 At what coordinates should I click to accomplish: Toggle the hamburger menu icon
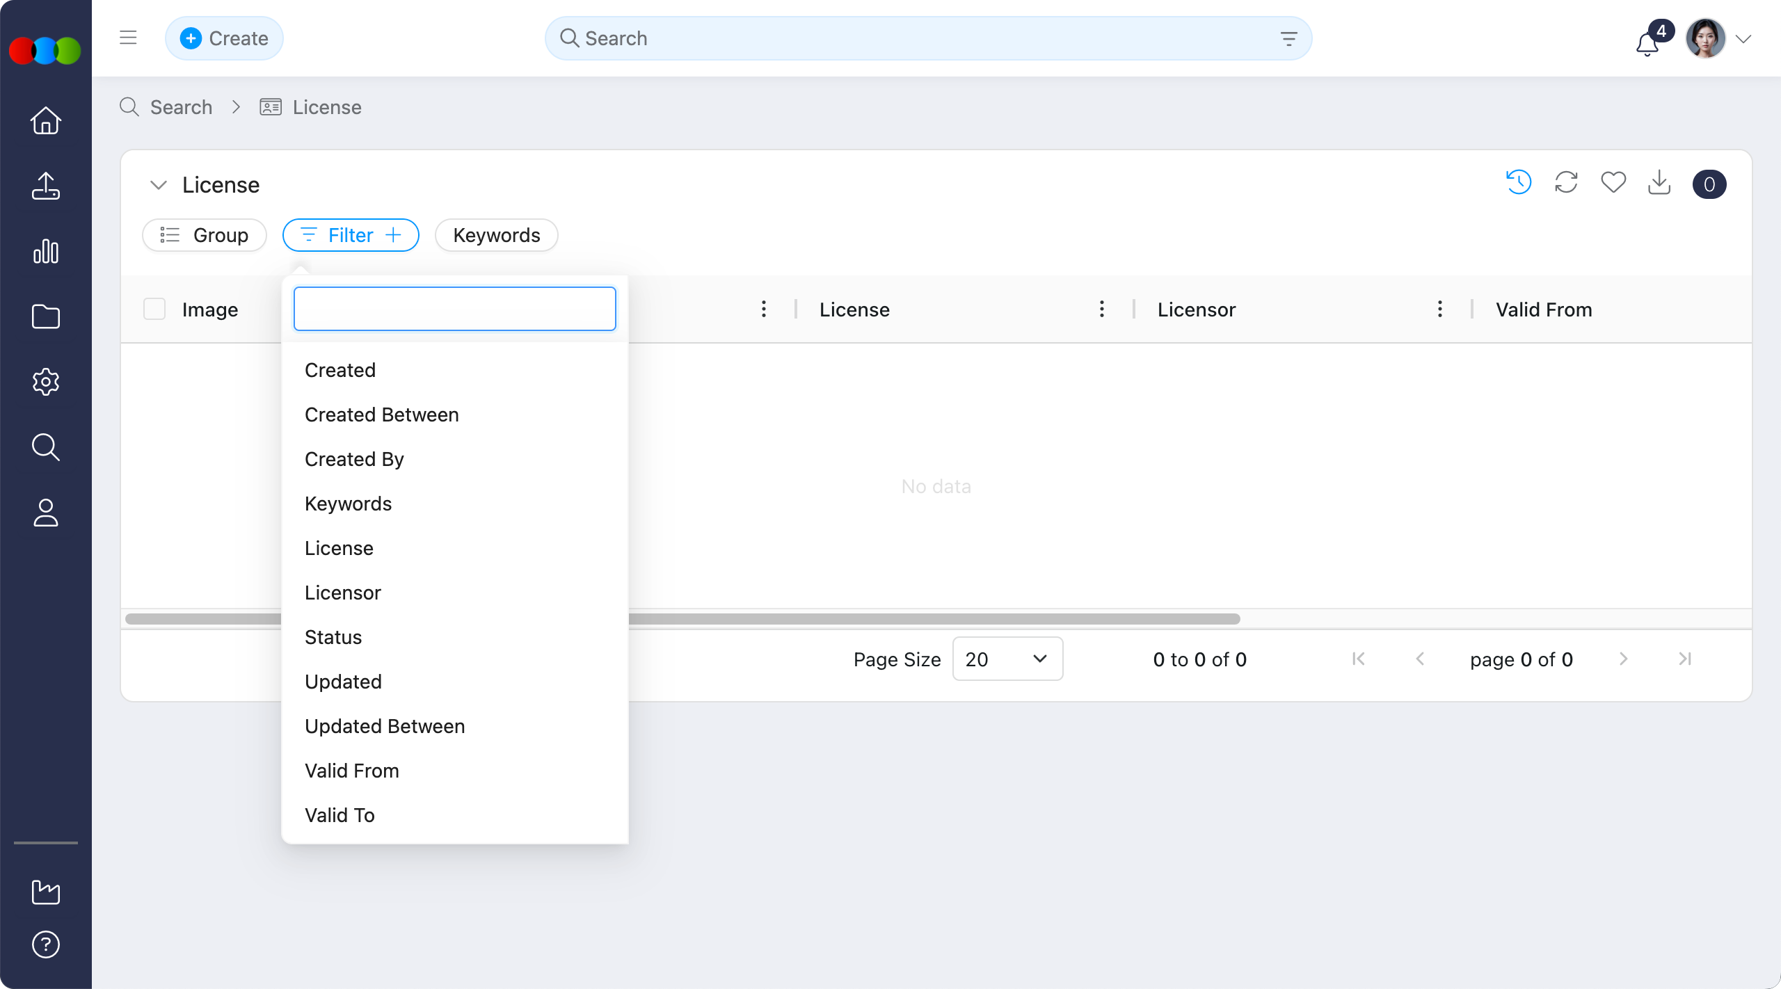click(x=128, y=38)
